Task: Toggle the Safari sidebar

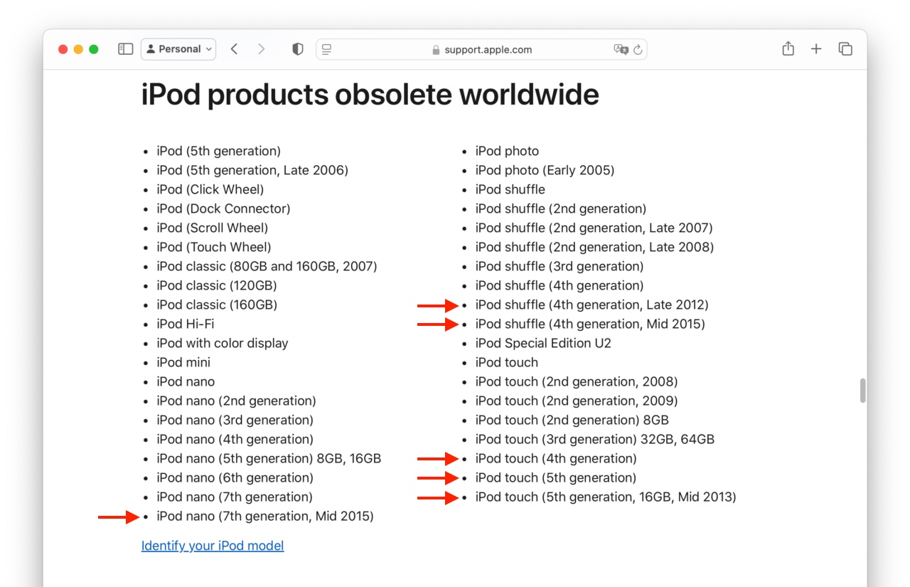Action: coord(126,49)
